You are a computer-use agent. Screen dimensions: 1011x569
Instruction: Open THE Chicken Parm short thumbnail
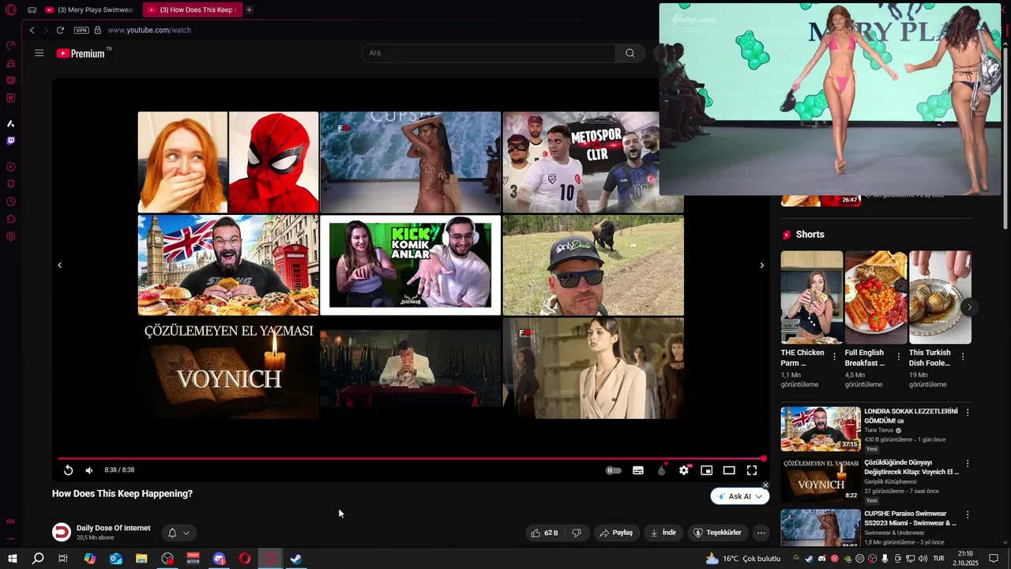pyautogui.click(x=812, y=297)
